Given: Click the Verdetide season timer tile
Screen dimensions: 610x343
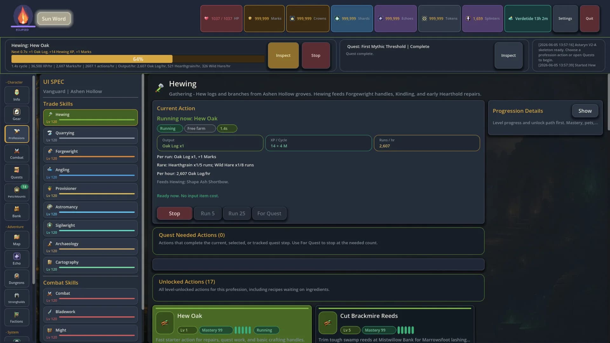Looking at the screenshot, I should tap(528, 18).
